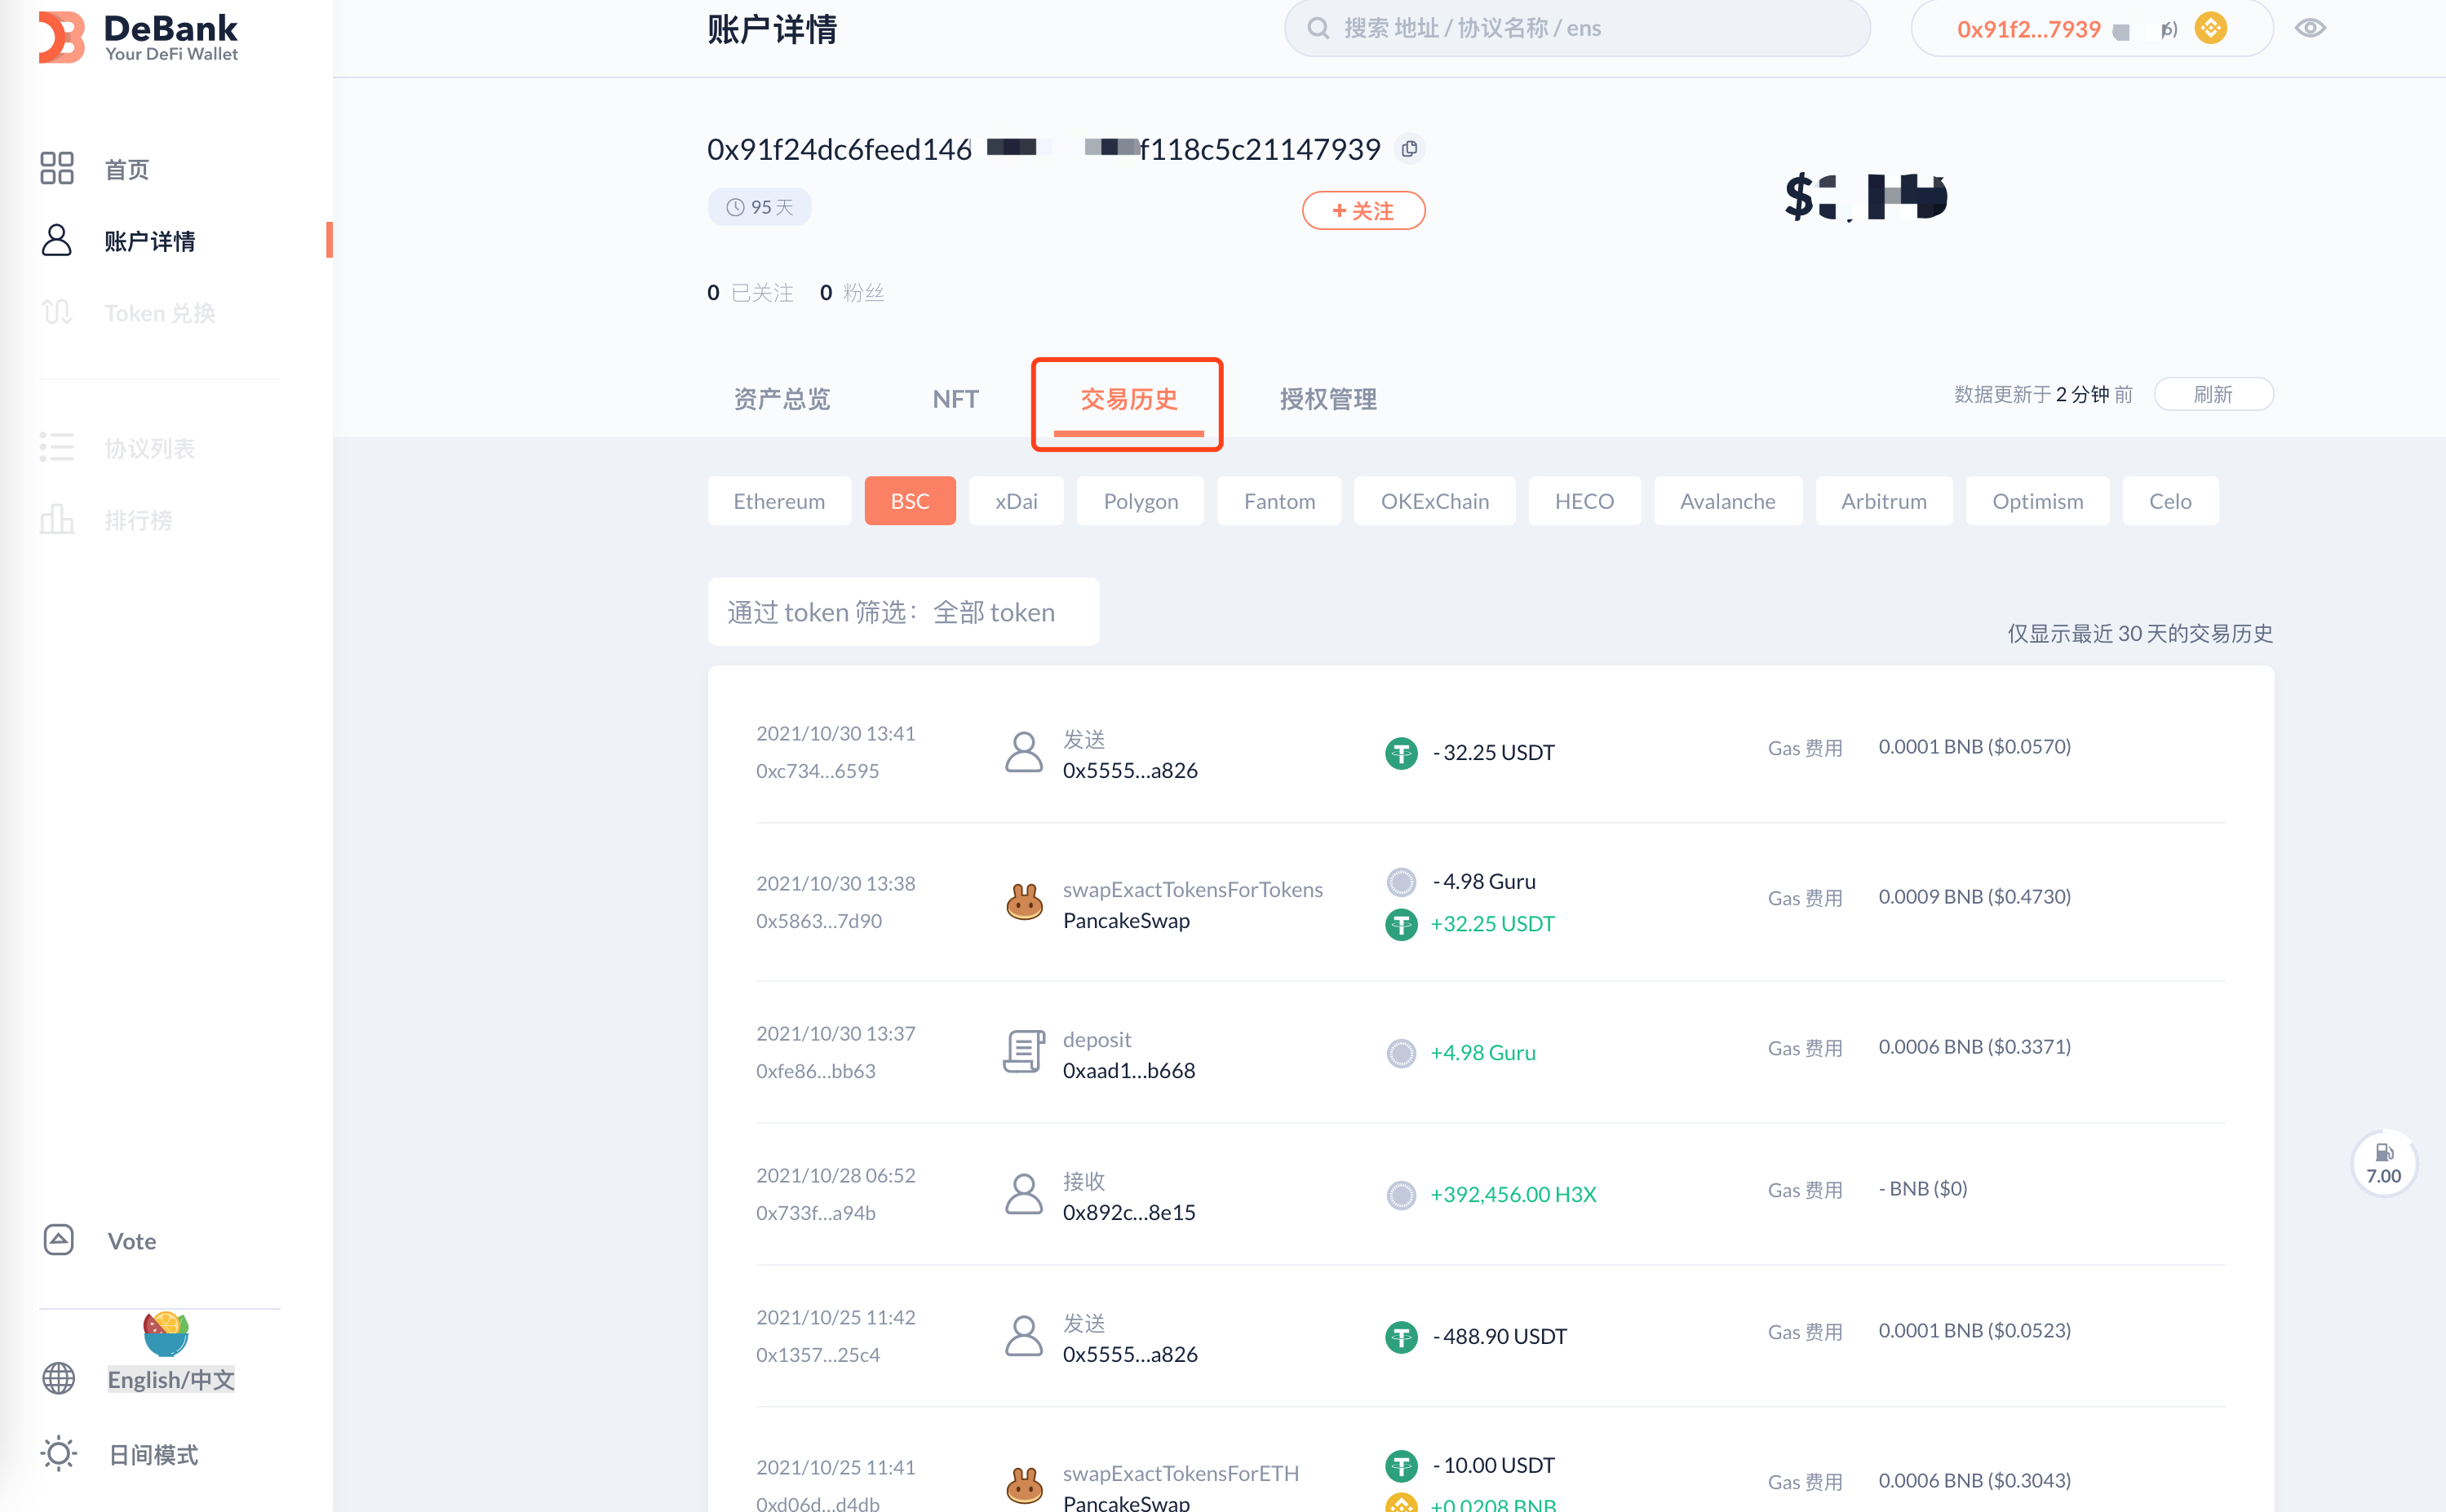Select the Ethereum chain filter chip
Viewport: 2446px width, 1512px height.
coord(778,501)
